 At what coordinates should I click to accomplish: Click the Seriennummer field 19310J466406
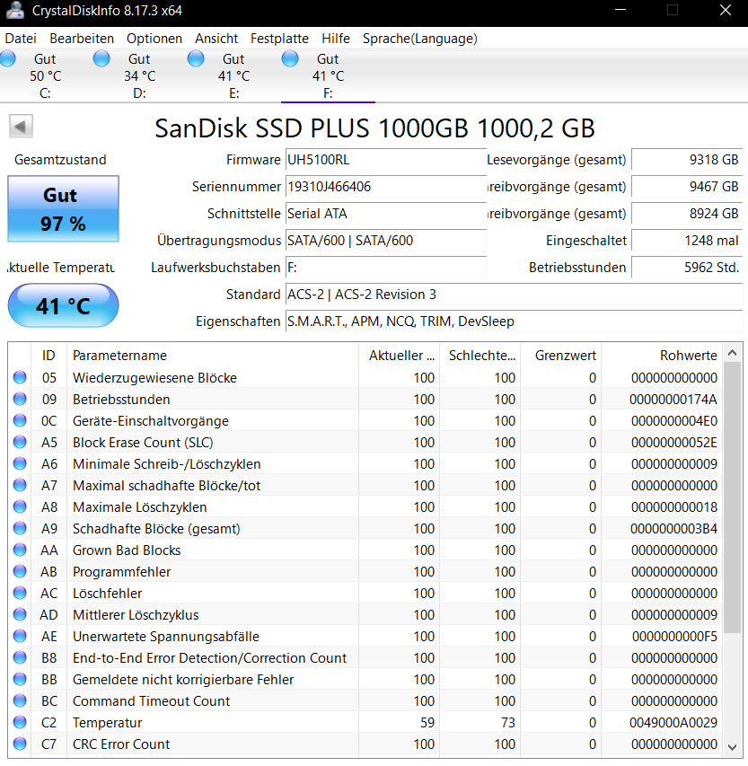tap(386, 187)
